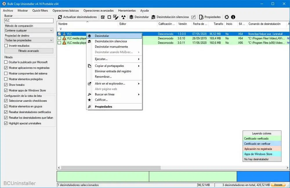This screenshot has width=290, height=188.
Task: Open the Todas las propiedades dropdown
Action: [x=29, y=40]
